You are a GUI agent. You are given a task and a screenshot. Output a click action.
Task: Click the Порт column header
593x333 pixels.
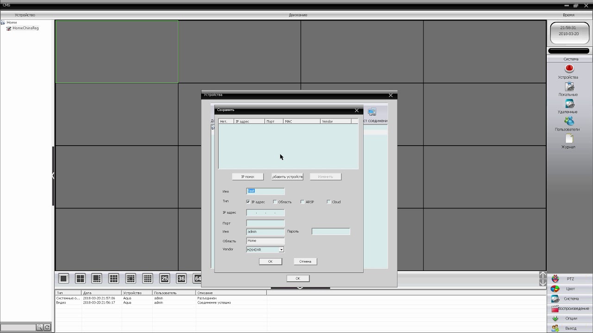pyautogui.click(x=274, y=121)
